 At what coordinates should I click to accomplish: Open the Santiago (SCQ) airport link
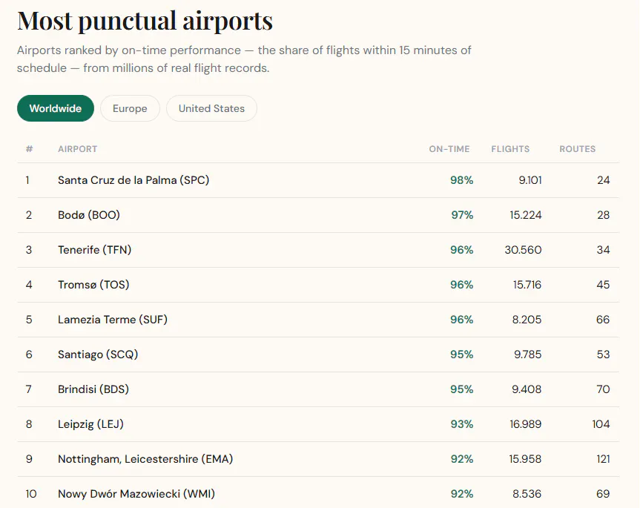pos(98,354)
